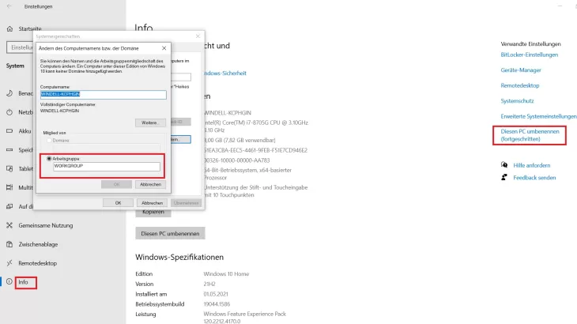Click the Hilfe anfordern icon
Image resolution: width=577 pixels, height=324 pixels.
[x=504, y=164]
